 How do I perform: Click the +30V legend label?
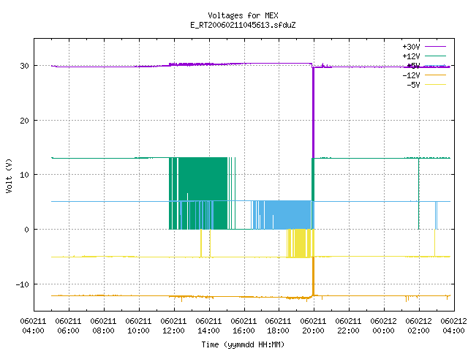pos(411,47)
